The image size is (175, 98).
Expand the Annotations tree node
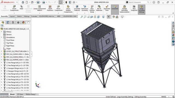1,37
